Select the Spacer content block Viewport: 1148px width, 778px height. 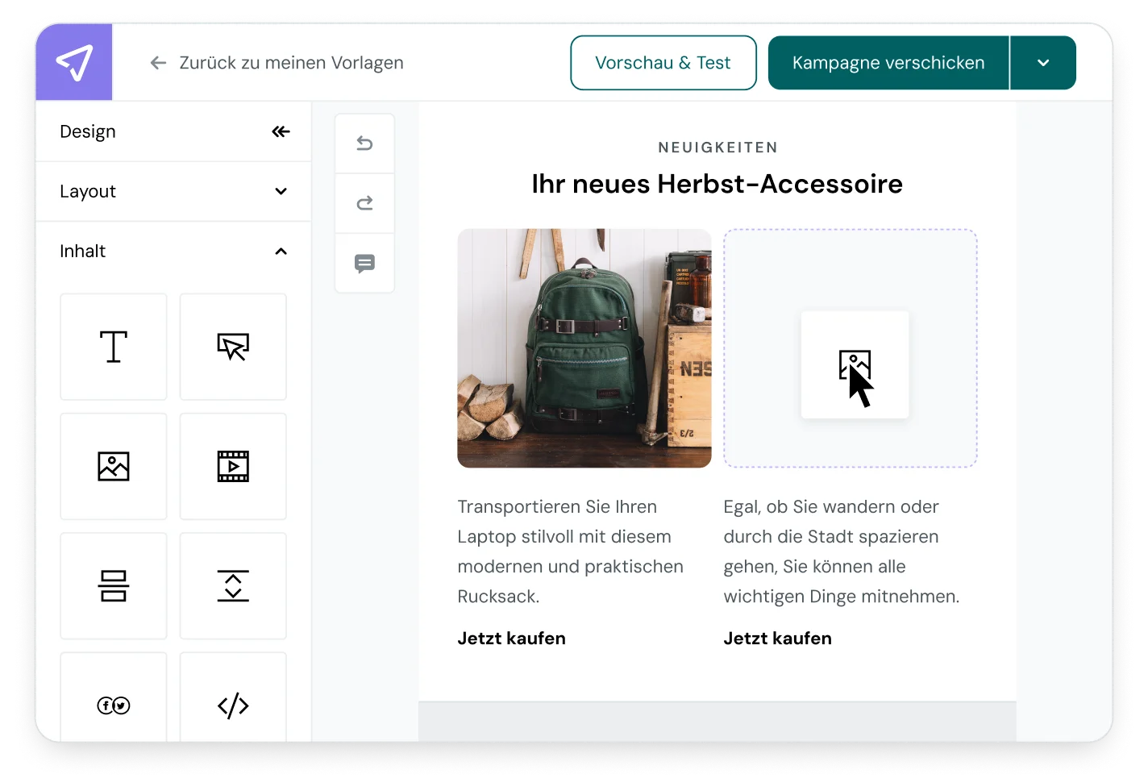pos(233,586)
